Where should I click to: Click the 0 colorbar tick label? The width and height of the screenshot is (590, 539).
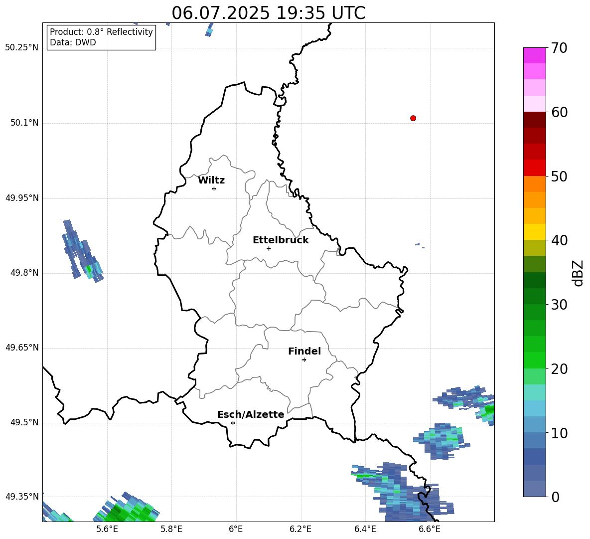[555, 497]
